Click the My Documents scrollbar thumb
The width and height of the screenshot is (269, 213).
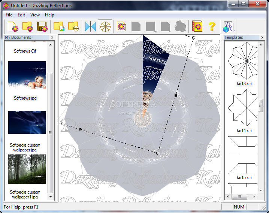point(51,133)
